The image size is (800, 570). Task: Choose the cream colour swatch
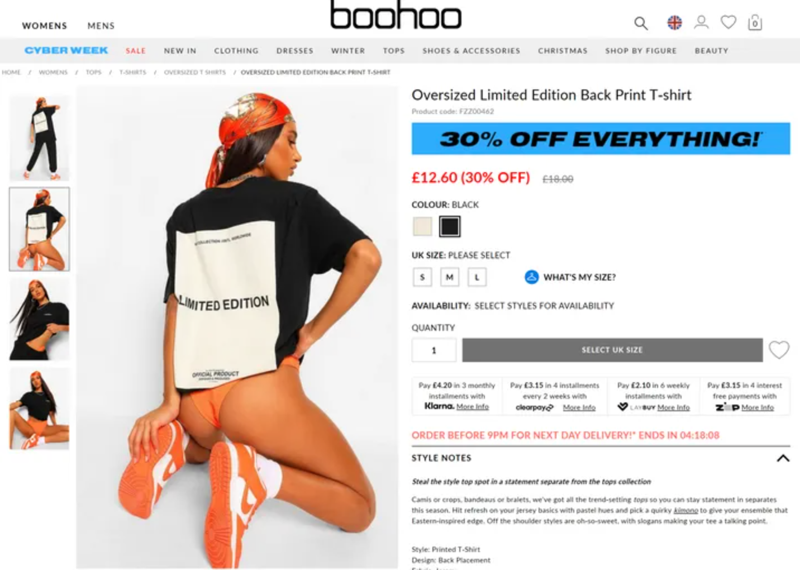(422, 226)
